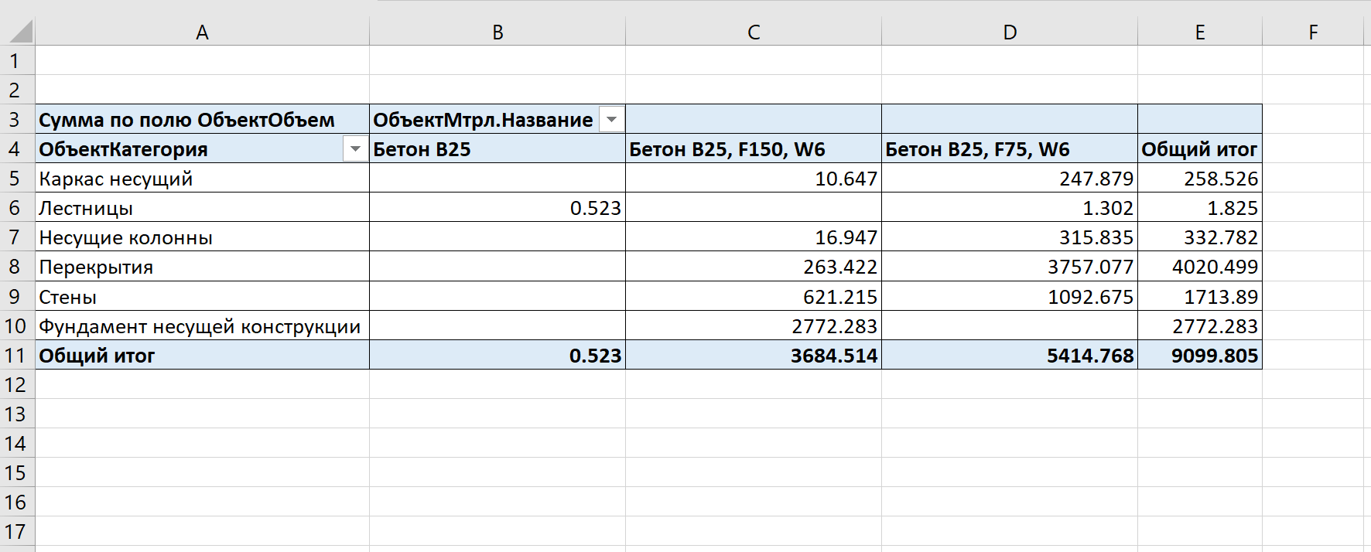
Task: Select row 11 header
Action: point(15,356)
